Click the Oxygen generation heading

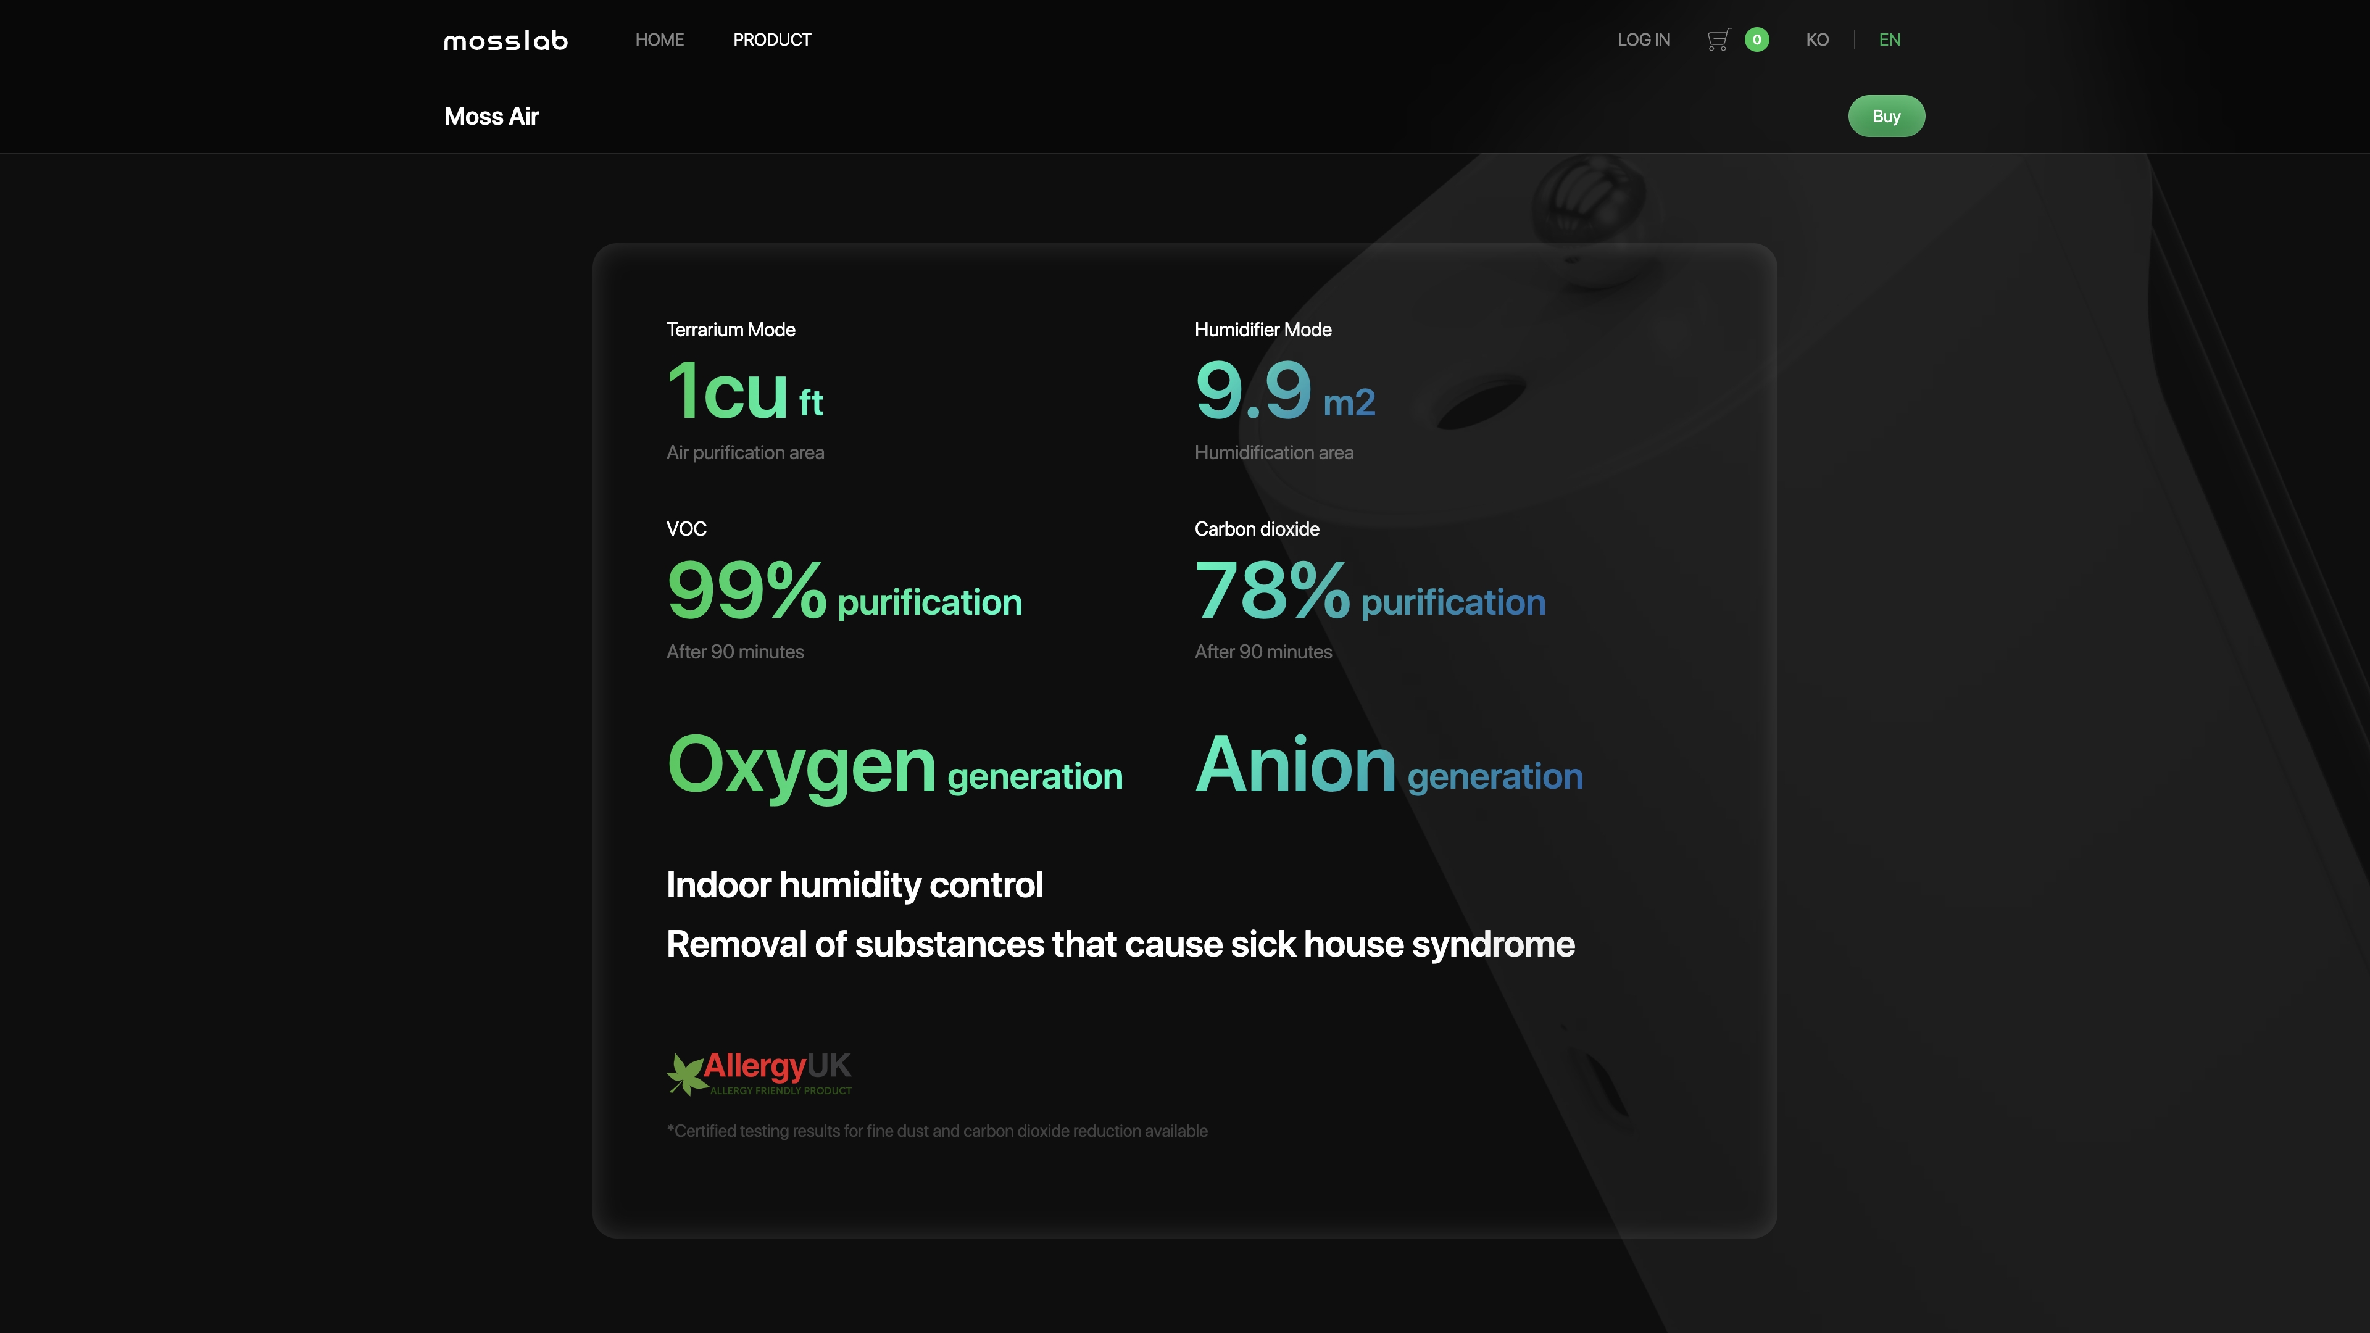(893, 765)
